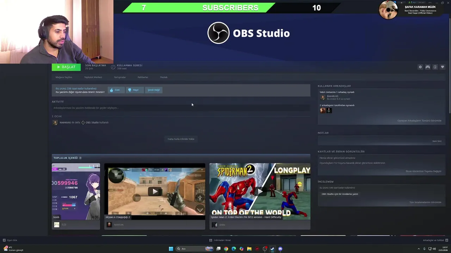Create a new note with Yeni Not

point(437,141)
